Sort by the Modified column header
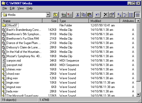 tap(104, 21)
